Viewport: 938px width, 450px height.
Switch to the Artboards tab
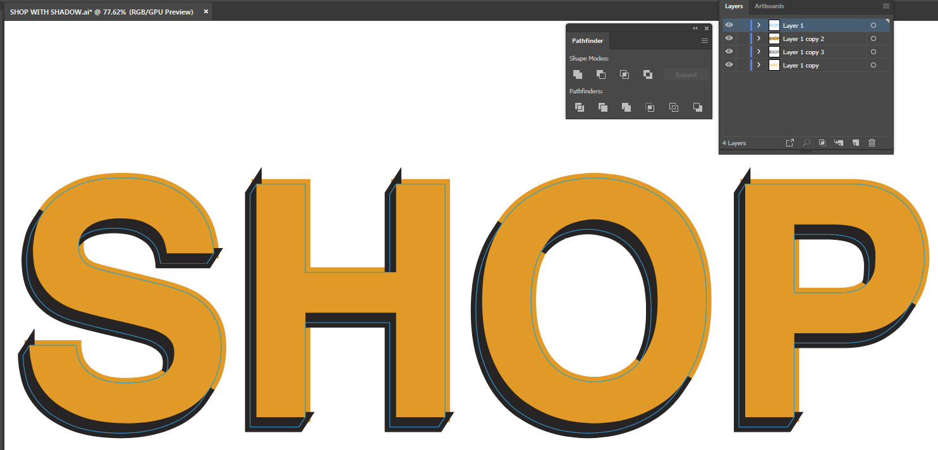(769, 6)
